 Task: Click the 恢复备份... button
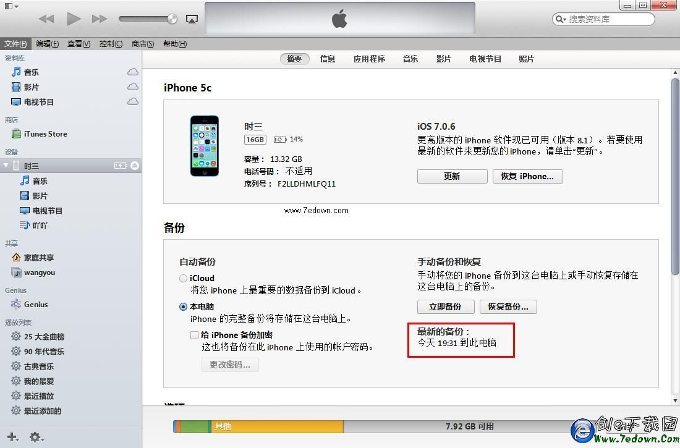pyautogui.click(x=508, y=307)
